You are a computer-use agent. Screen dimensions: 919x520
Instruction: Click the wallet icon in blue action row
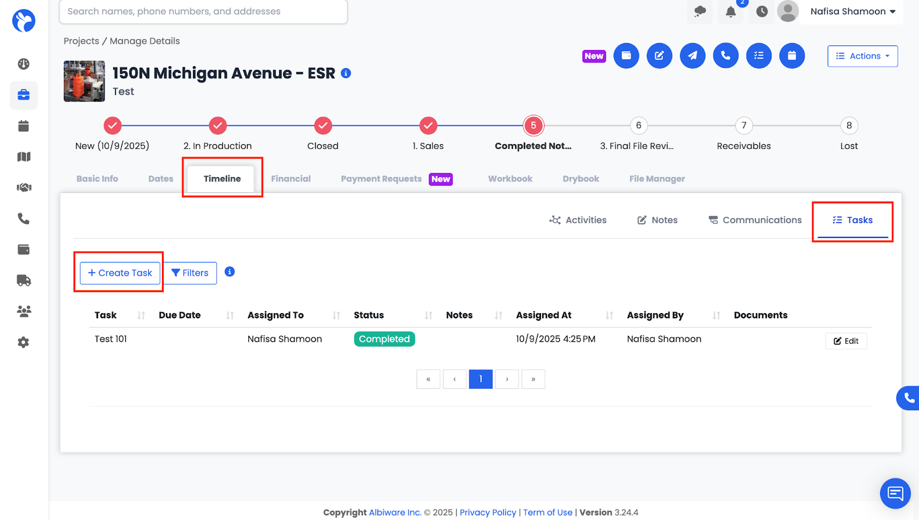pos(626,56)
